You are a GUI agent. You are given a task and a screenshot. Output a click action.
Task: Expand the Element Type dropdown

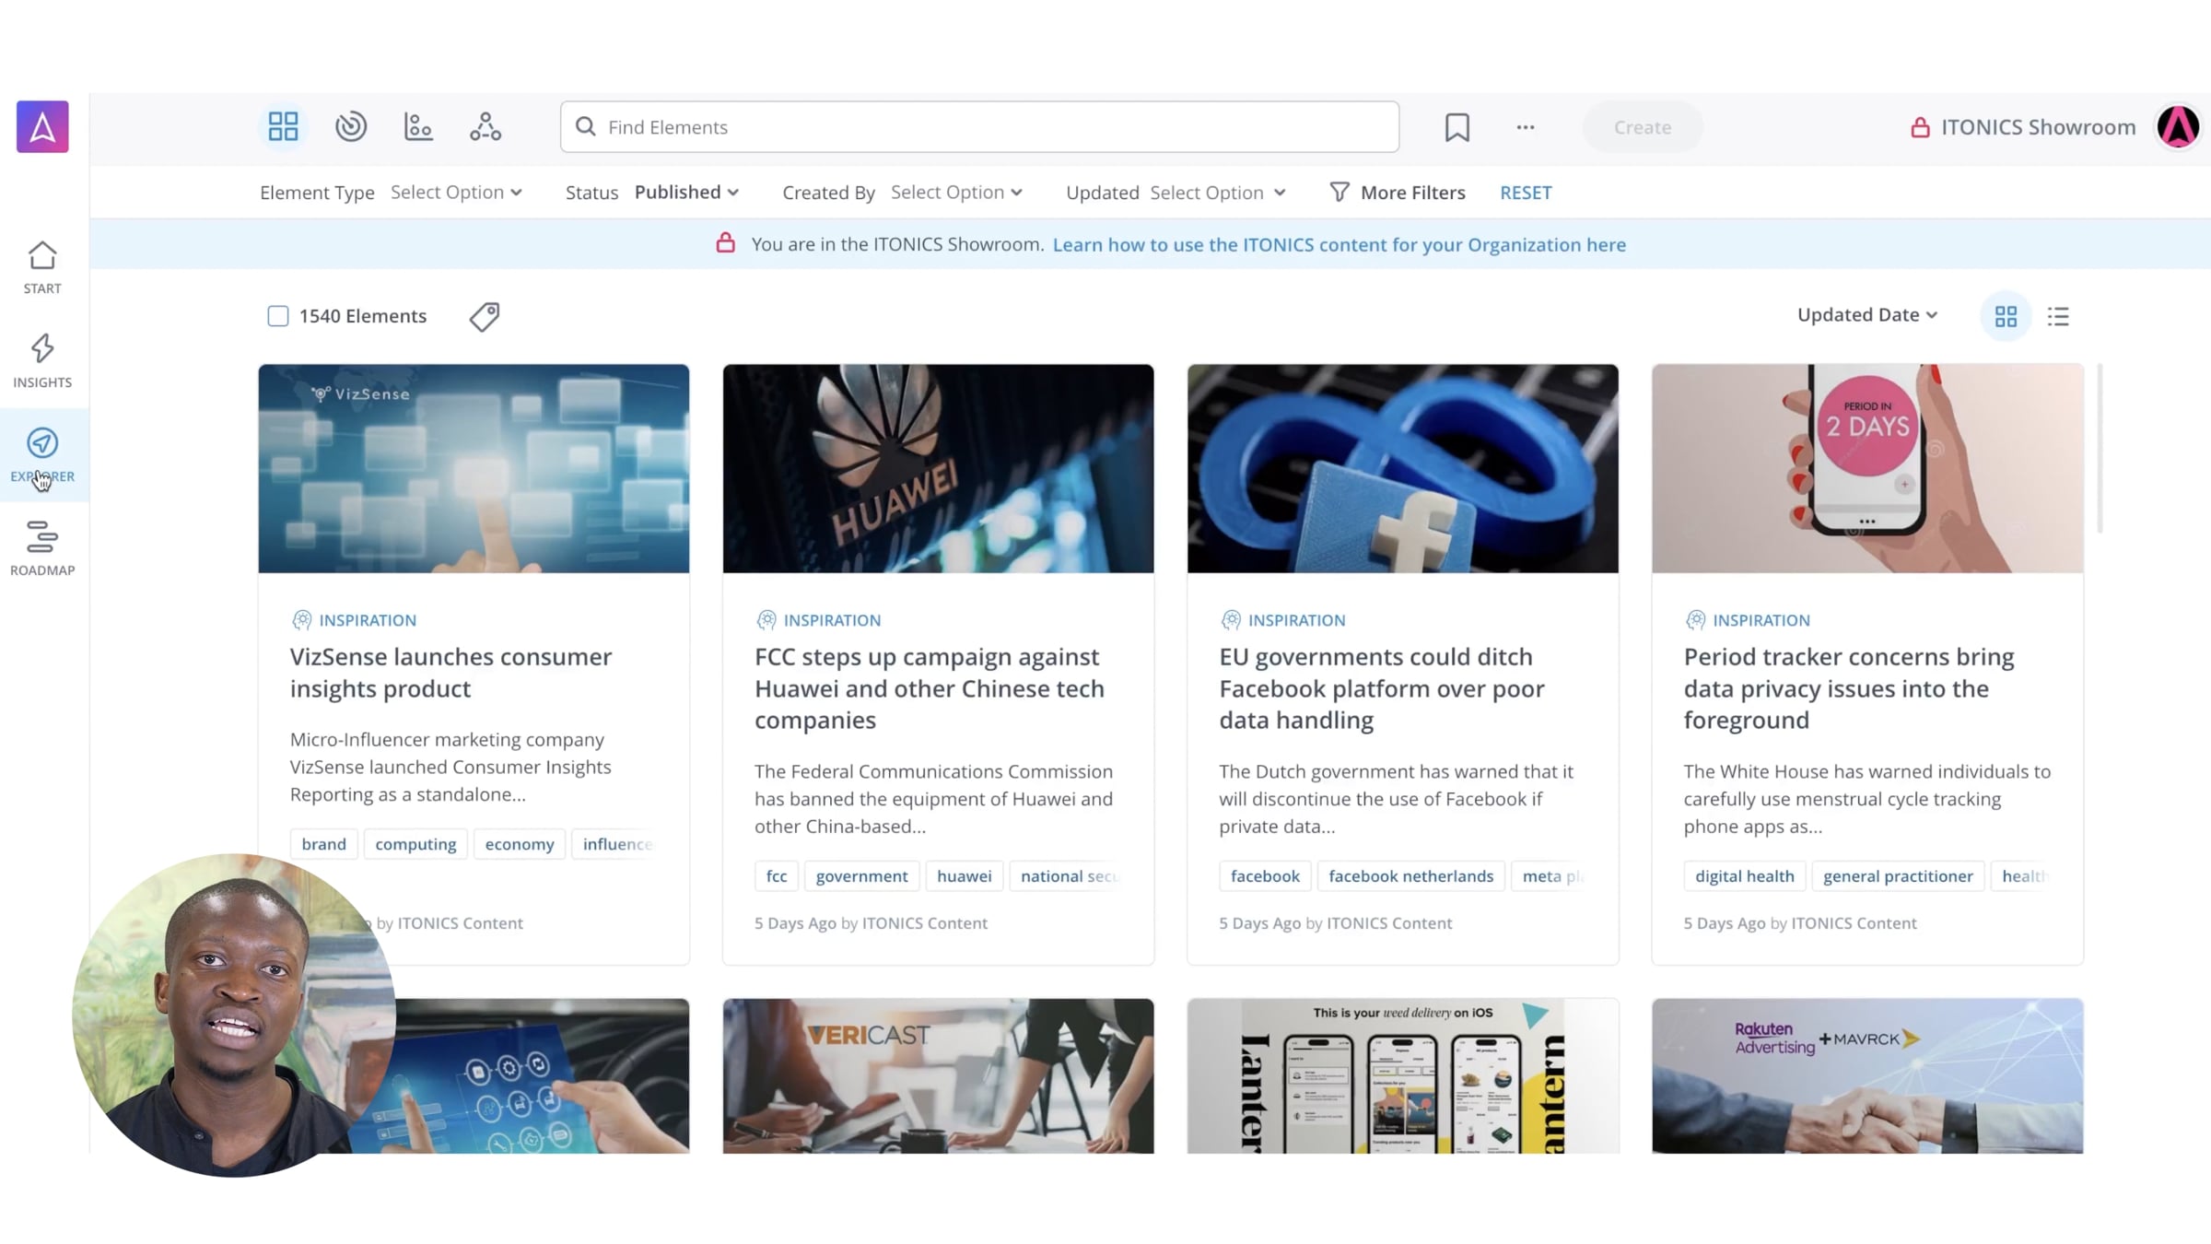456,192
